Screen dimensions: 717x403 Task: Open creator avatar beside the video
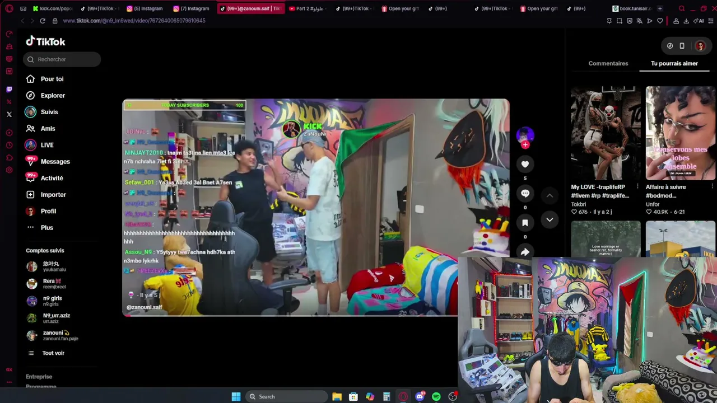525,135
